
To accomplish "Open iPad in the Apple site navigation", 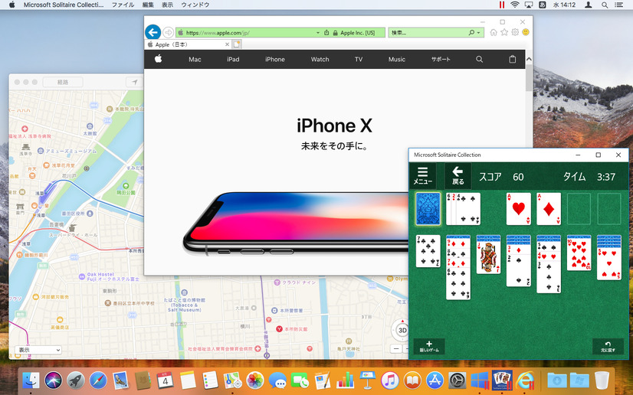I will point(233,59).
